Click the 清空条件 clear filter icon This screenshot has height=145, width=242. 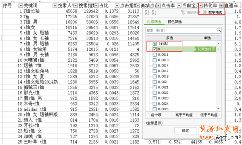click(183, 12)
